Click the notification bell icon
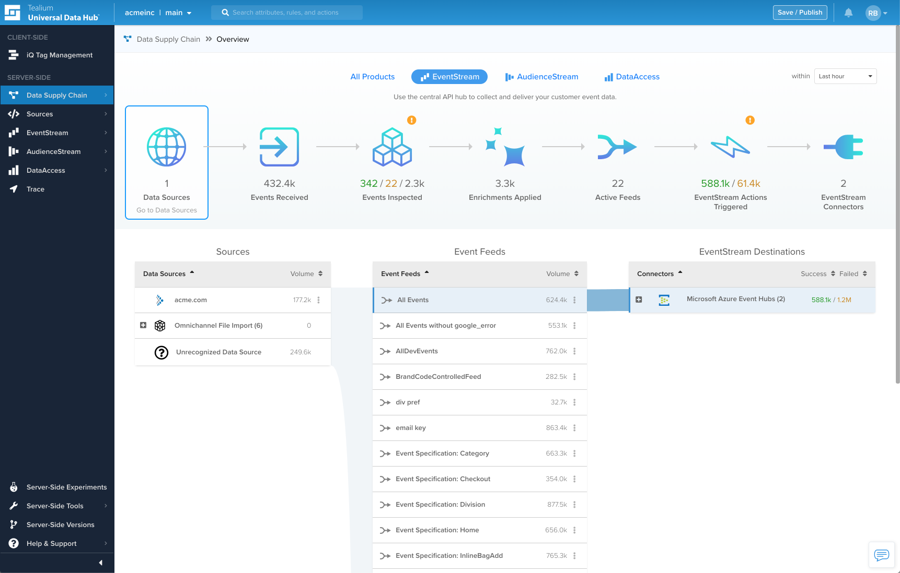900x573 pixels. tap(848, 13)
